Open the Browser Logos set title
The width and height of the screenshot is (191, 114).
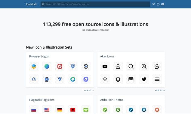point(39,56)
